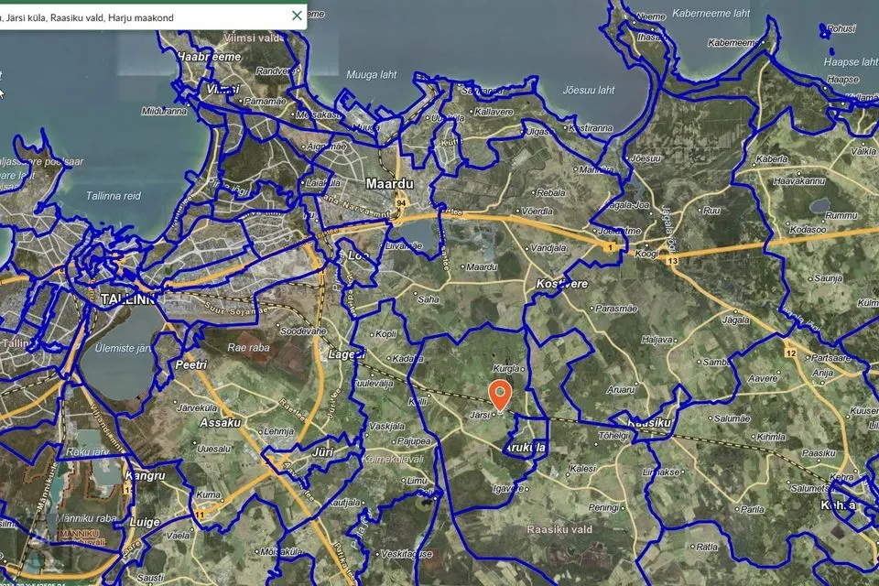Click the address search field

tap(137, 16)
